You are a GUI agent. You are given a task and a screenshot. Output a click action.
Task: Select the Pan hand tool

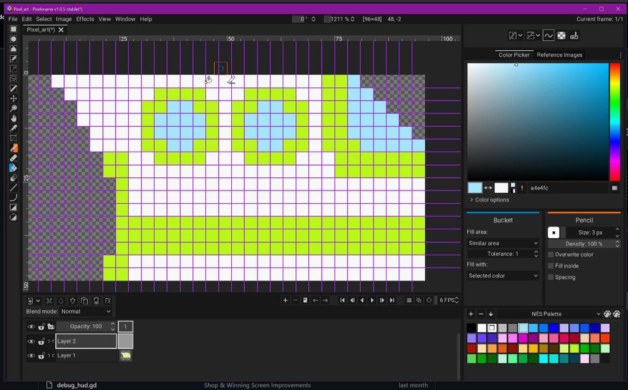click(13, 119)
